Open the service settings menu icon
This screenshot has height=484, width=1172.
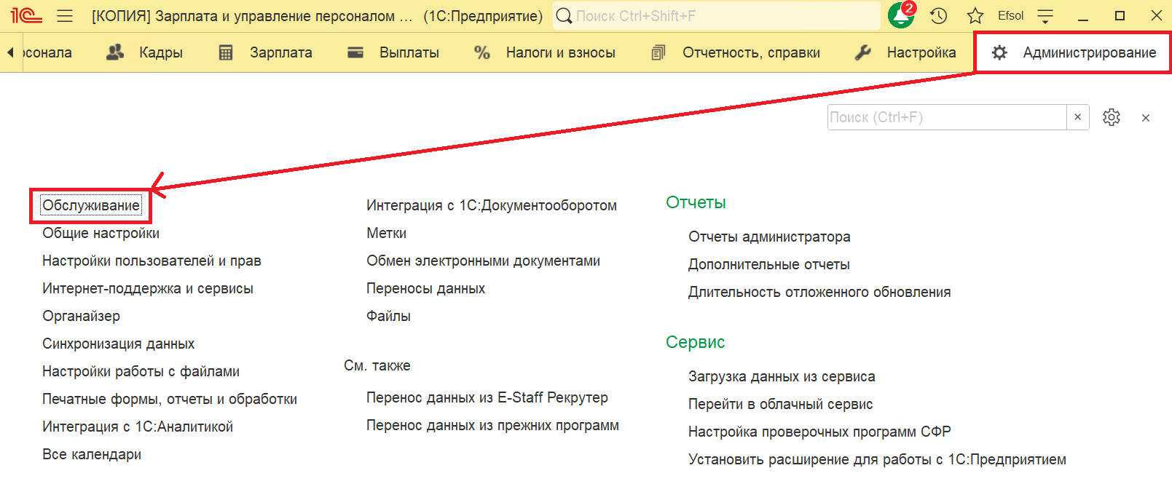coord(1045,15)
